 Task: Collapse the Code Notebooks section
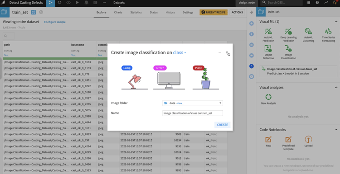(336, 130)
